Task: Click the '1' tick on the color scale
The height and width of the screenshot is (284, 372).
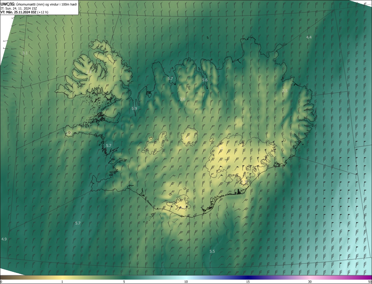Action: click(62, 282)
